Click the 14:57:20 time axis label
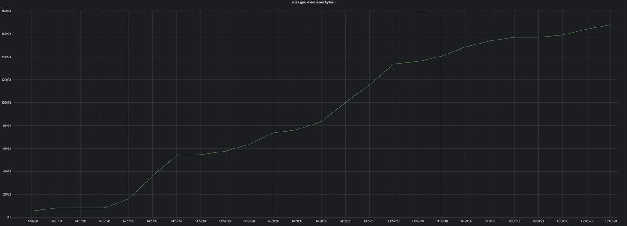627x226 pixels. (x=104, y=221)
